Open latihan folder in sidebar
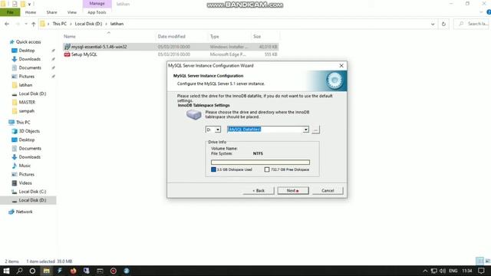 point(25,85)
